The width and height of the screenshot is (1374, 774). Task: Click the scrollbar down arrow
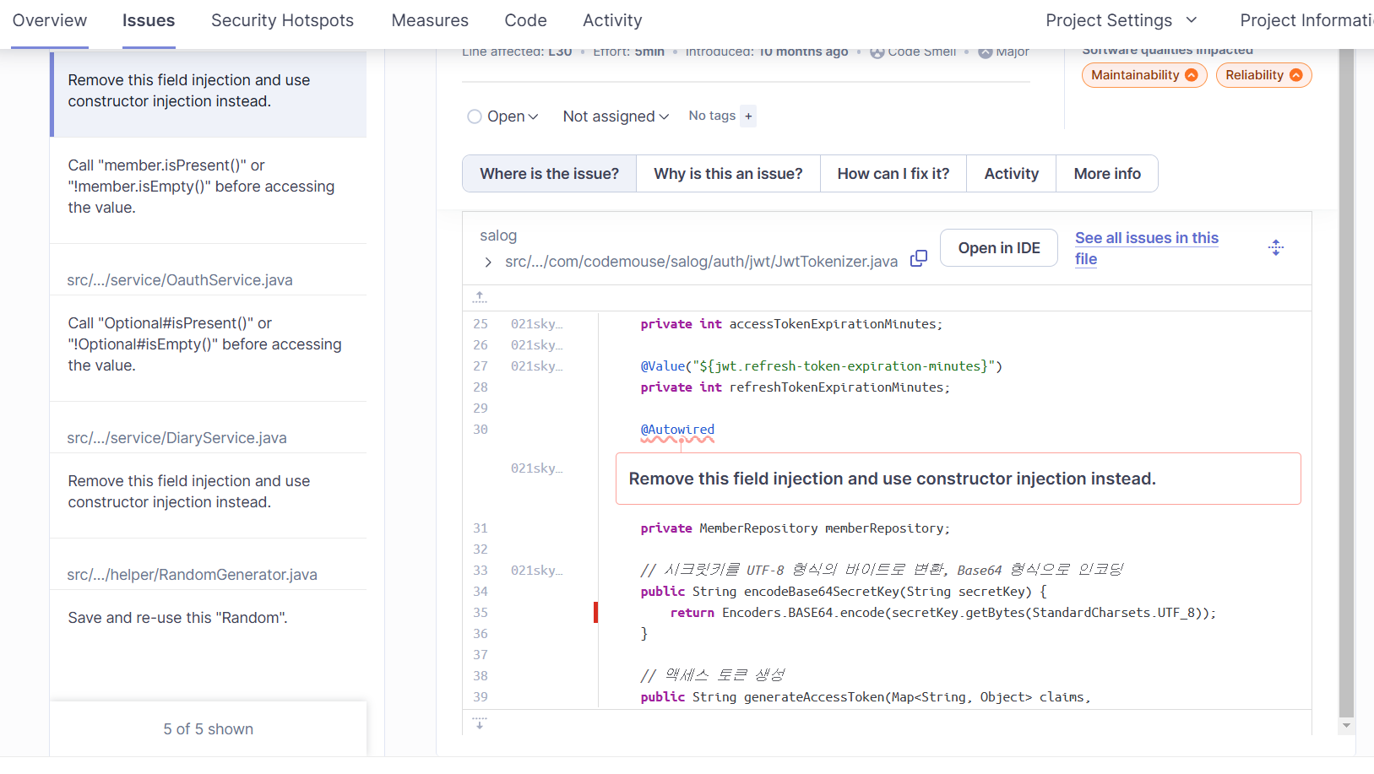(1347, 725)
